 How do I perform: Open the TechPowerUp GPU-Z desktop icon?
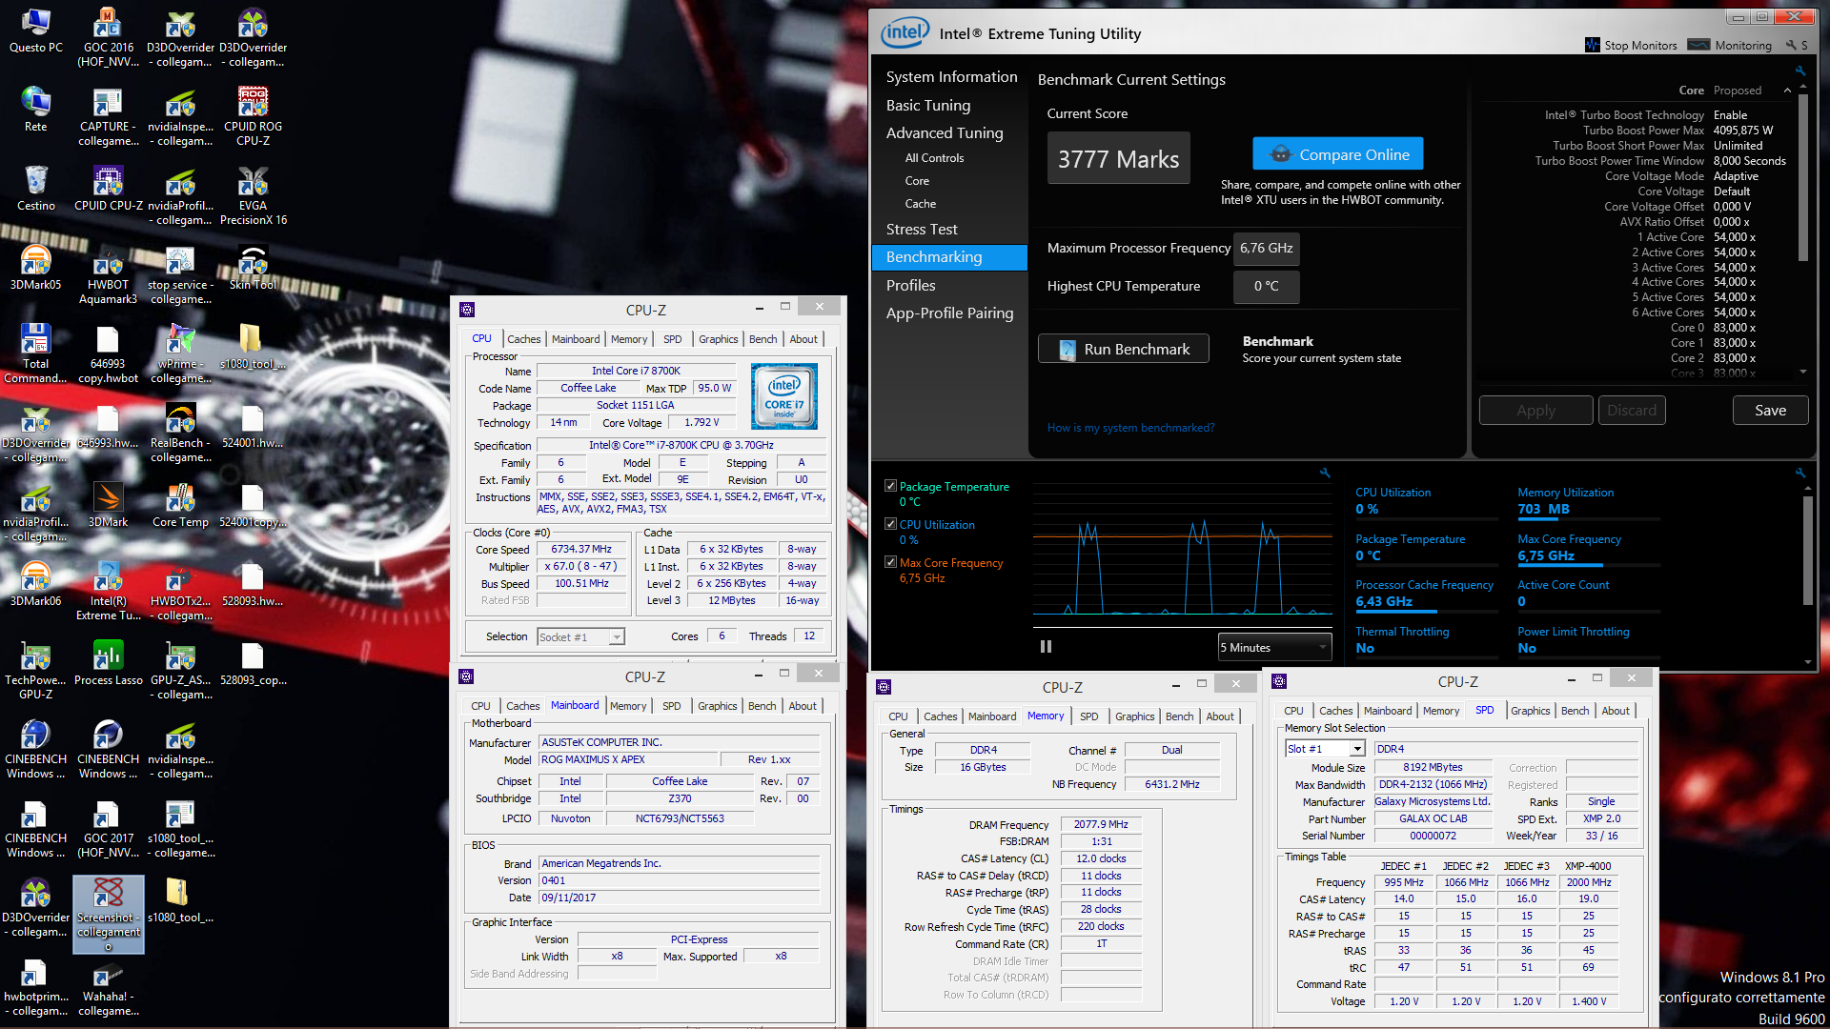pyautogui.click(x=35, y=671)
